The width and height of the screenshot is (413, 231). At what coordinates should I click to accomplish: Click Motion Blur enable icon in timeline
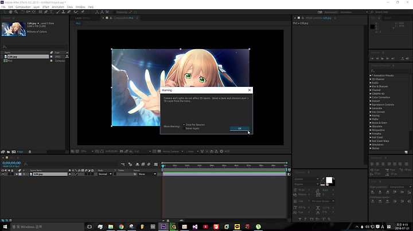pyautogui.click(x=149, y=164)
